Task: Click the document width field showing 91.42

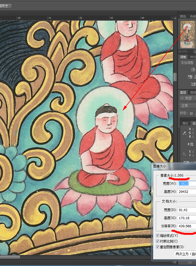Action: (x=187, y=210)
